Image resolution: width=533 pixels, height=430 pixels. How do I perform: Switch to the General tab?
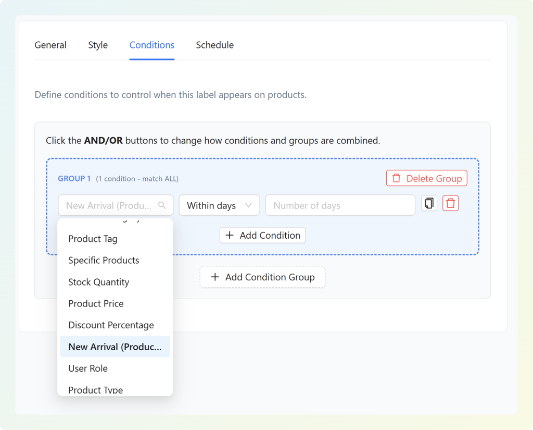[x=50, y=45]
